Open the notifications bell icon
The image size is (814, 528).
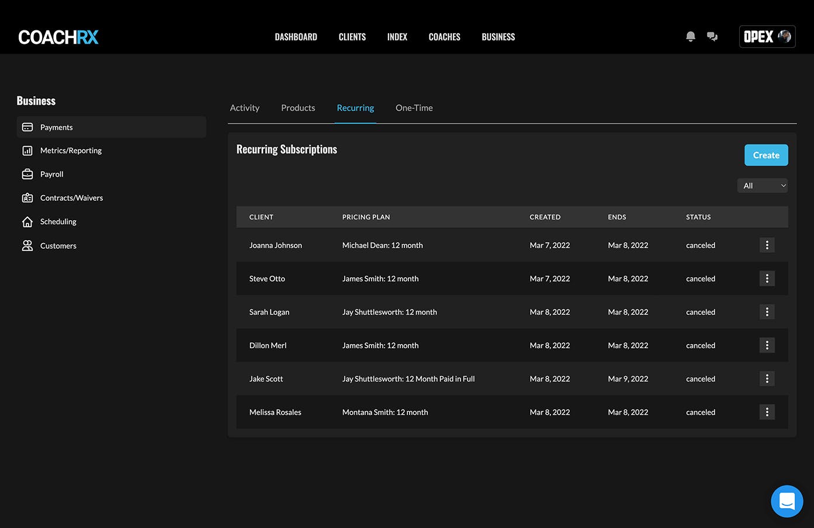click(690, 37)
